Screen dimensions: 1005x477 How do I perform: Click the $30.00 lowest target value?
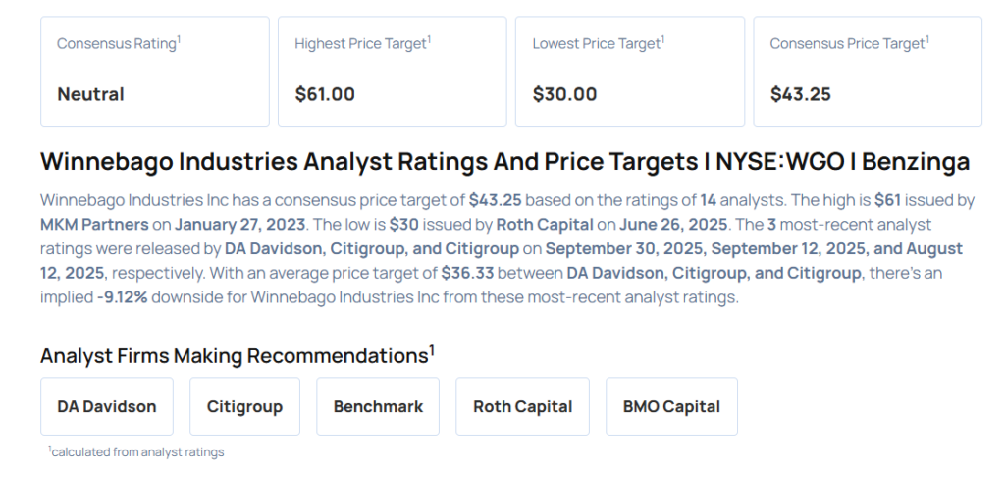(564, 94)
